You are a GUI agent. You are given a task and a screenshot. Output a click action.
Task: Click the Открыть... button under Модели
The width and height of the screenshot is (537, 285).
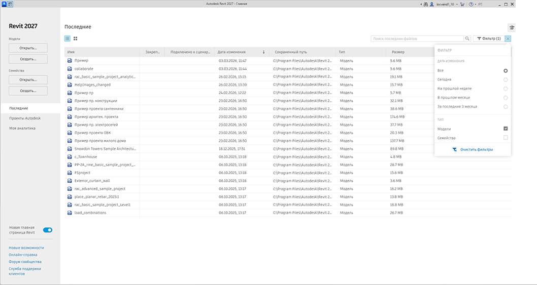click(28, 48)
